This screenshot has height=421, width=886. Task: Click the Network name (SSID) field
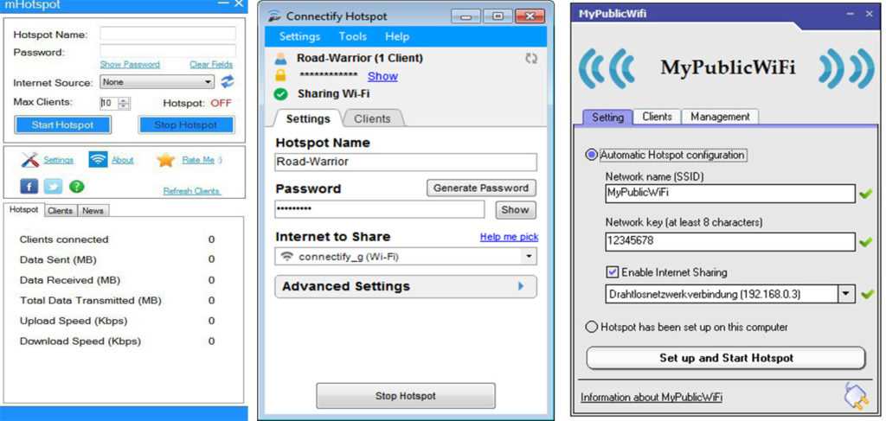click(x=730, y=194)
